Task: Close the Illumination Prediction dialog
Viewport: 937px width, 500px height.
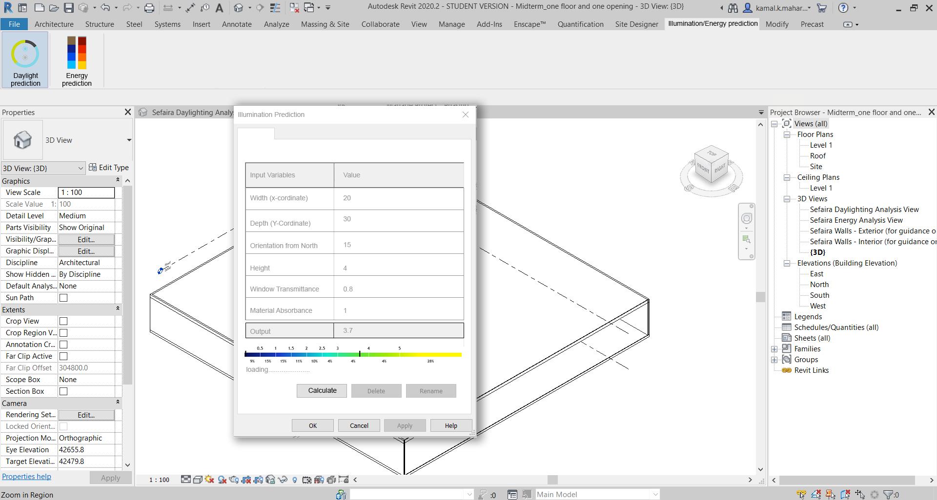Action: (466, 115)
